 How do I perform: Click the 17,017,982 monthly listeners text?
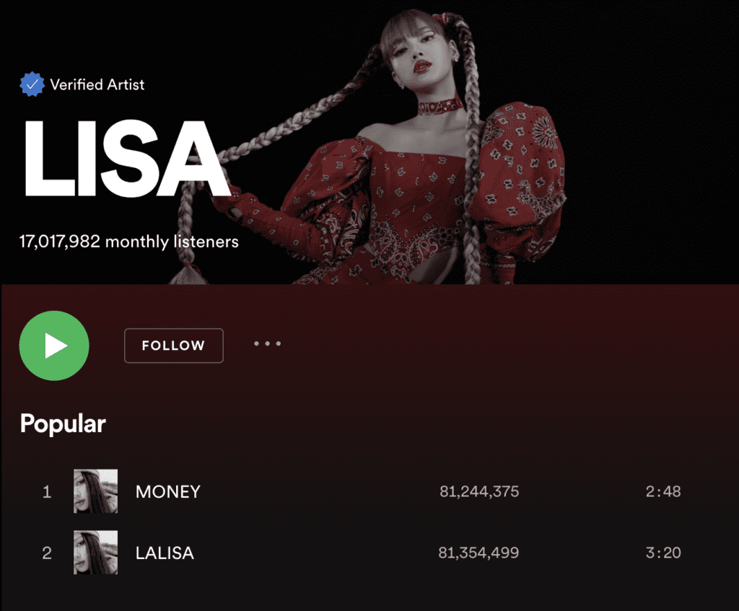tap(128, 242)
